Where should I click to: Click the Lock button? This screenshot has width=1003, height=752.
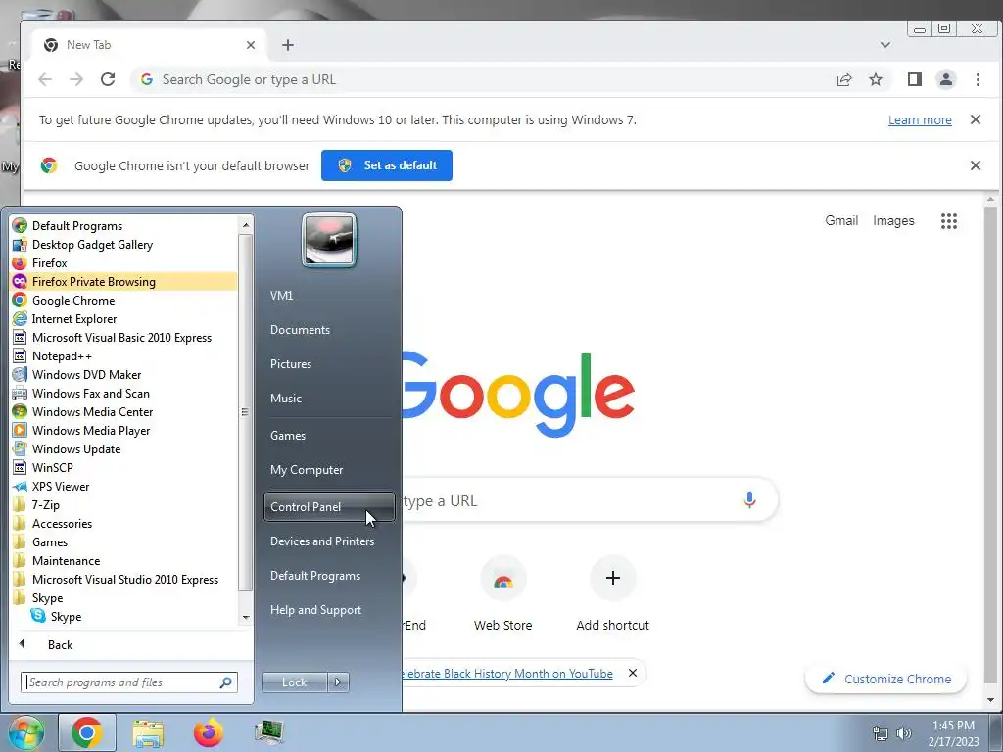pyautogui.click(x=294, y=682)
